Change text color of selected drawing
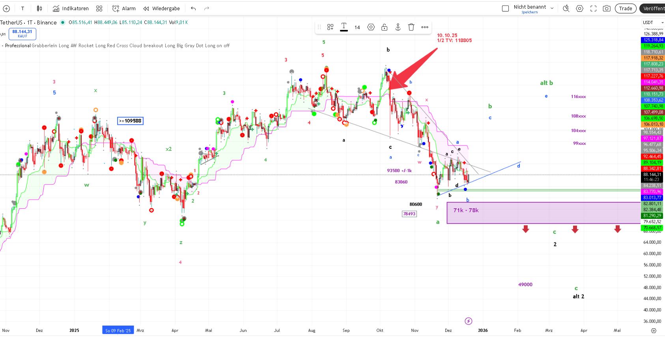665x337 pixels. click(344, 27)
